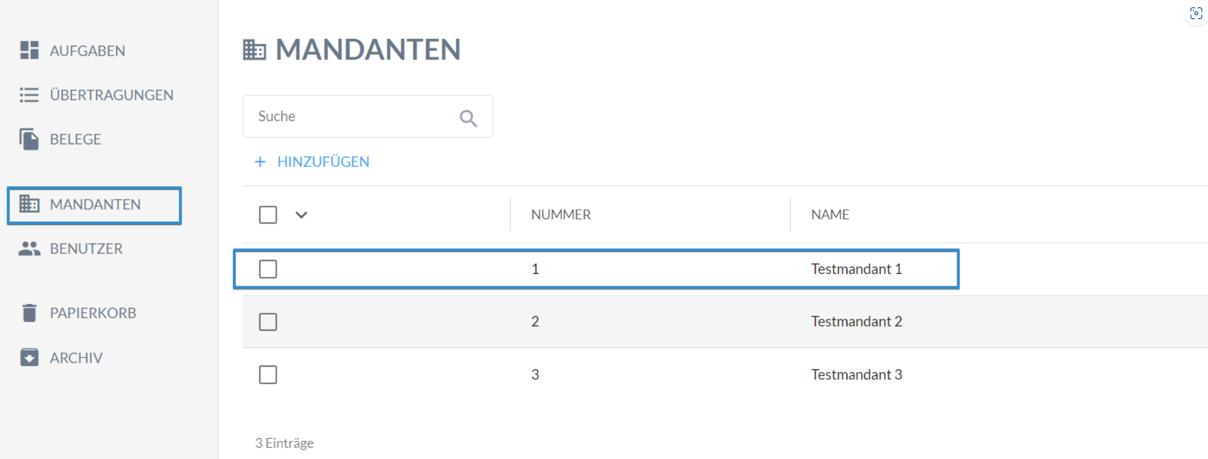Check the Testmandant 3 checkbox
The height and width of the screenshot is (459, 1208).
(x=268, y=375)
